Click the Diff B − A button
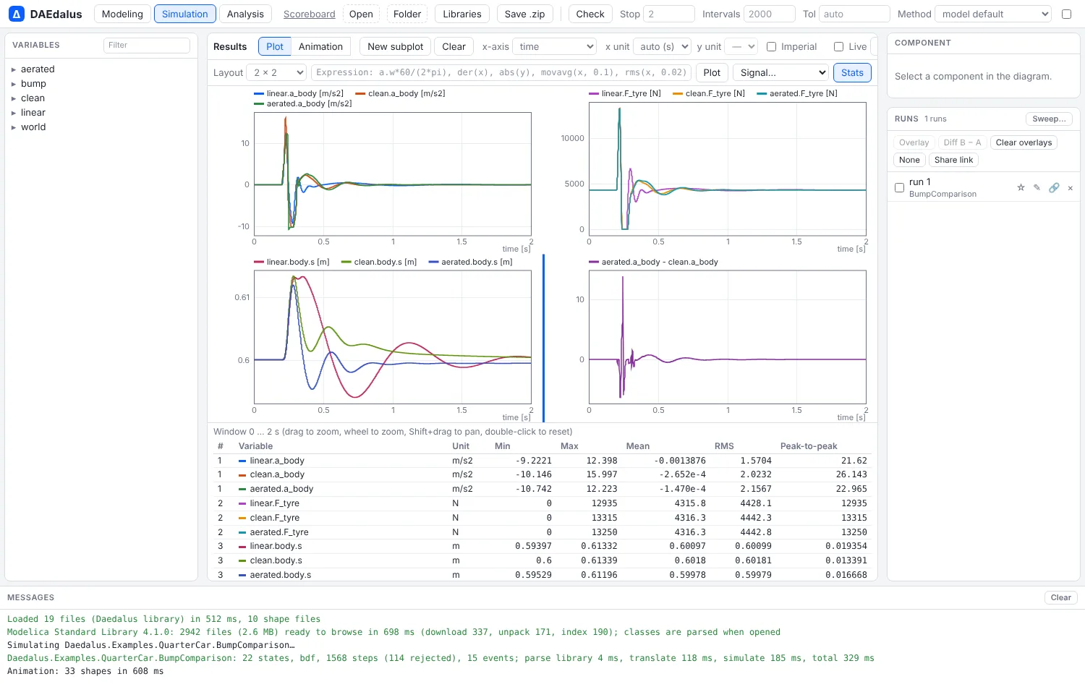This screenshot has height=687, width=1085. [962, 142]
